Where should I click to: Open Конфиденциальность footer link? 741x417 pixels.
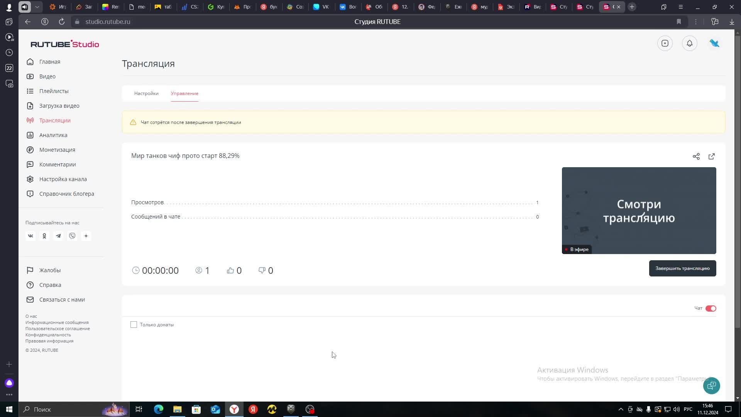48,335
